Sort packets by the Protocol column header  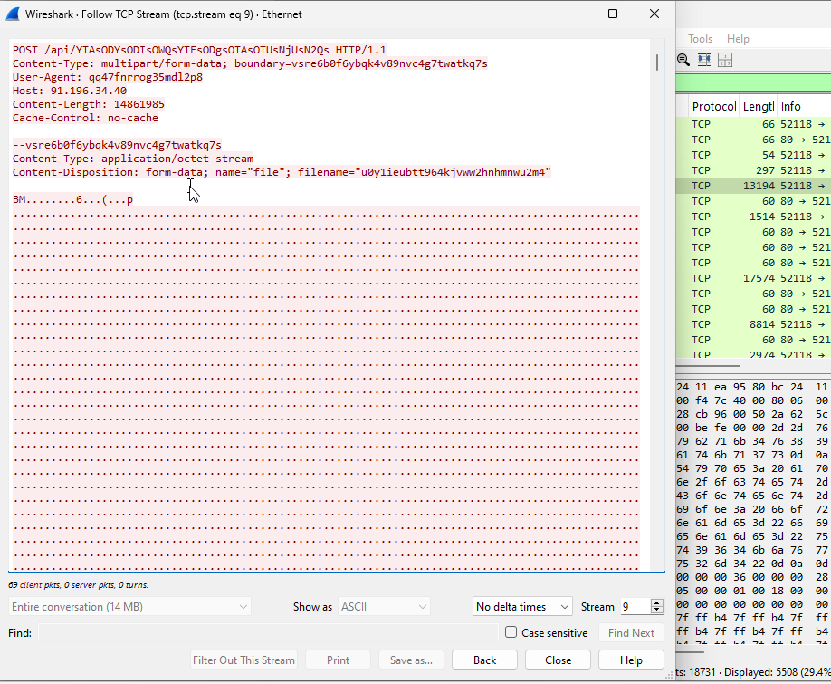(714, 106)
